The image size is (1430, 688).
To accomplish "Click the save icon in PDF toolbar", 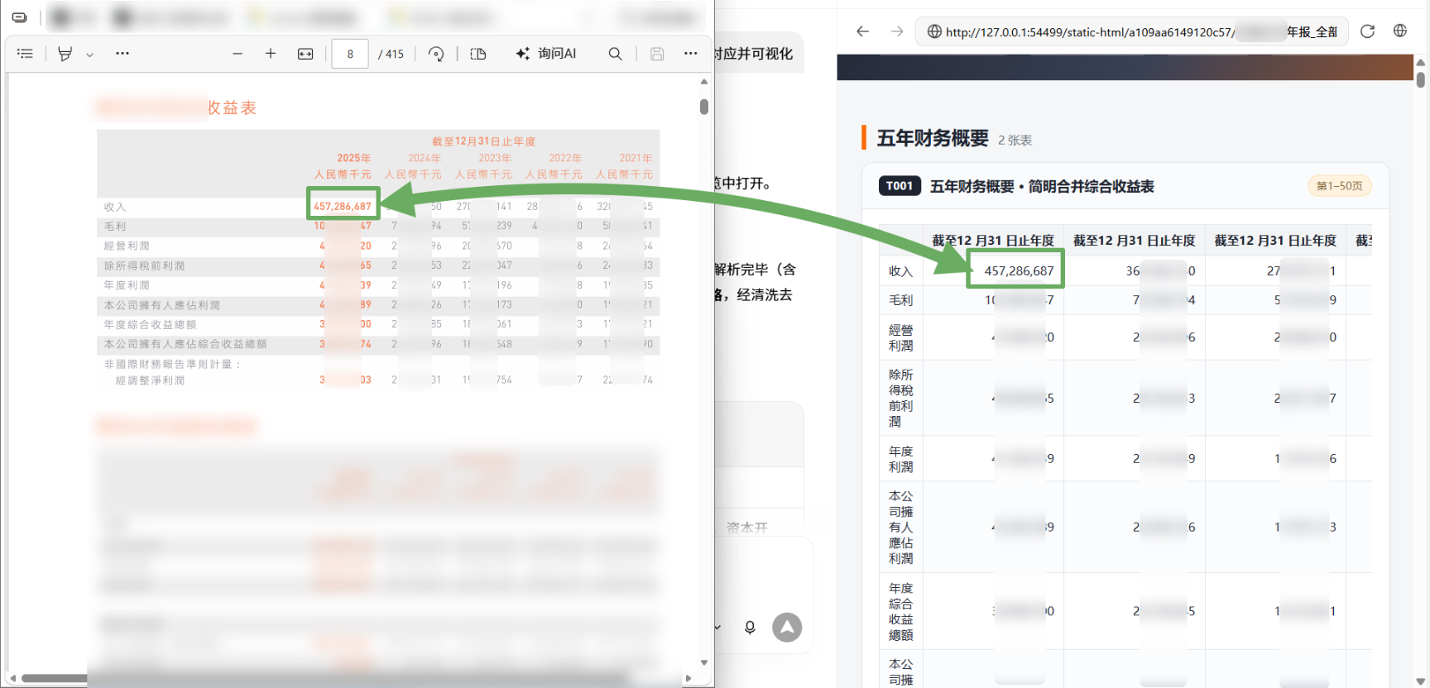I will [x=657, y=54].
